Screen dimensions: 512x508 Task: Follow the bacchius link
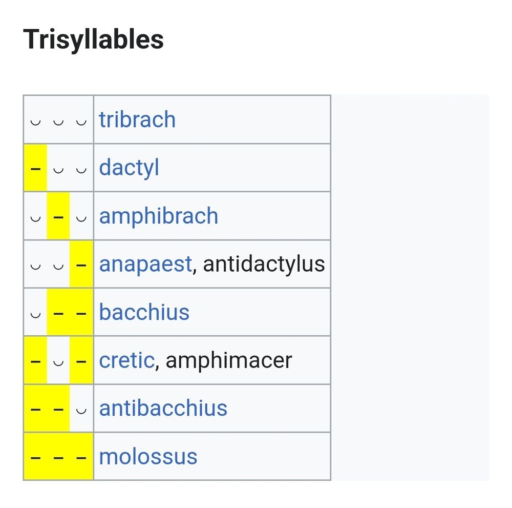[144, 312]
